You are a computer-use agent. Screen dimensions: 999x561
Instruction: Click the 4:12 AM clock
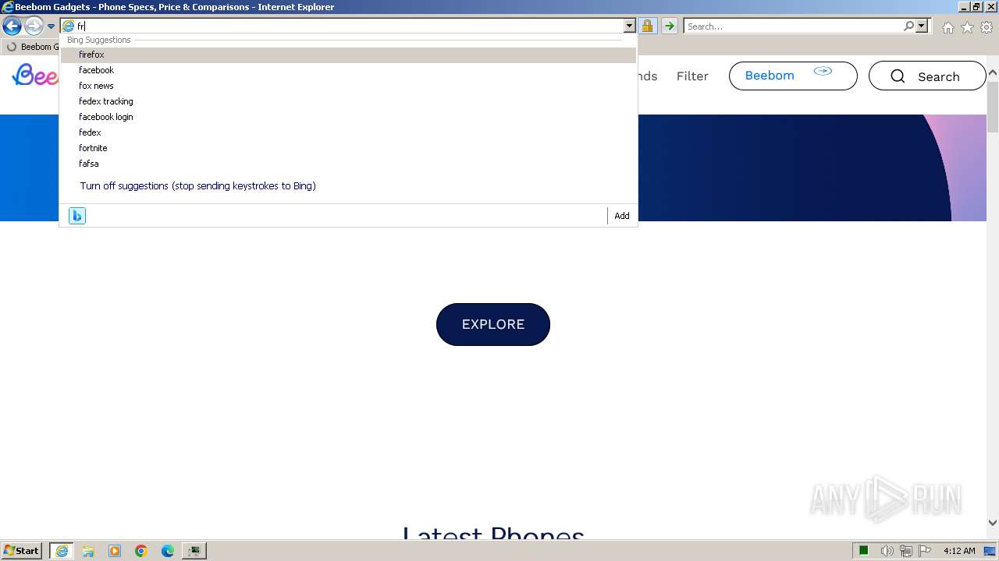pos(959,551)
